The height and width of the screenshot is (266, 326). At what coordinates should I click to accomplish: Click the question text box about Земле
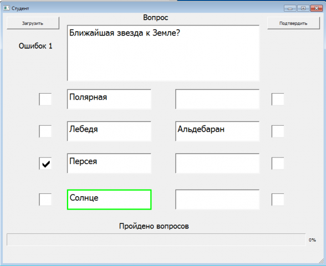(163, 53)
